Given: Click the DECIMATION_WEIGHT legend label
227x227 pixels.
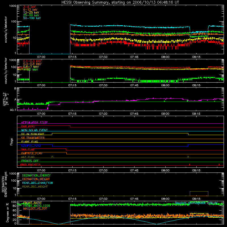Looking at the screenshot, I should [36, 179].
